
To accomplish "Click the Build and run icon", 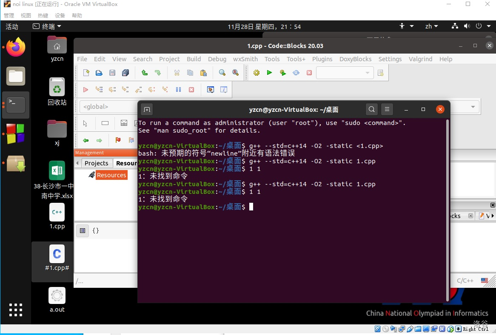I will point(283,73).
